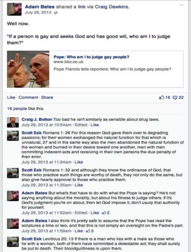Click the Share link
Viewport: 191px width, 252px height.
point(47,97)
